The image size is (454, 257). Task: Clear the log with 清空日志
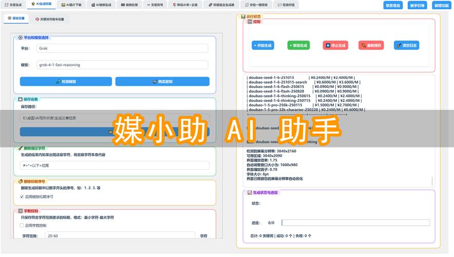pyautogui.click(x=407, y=45)
